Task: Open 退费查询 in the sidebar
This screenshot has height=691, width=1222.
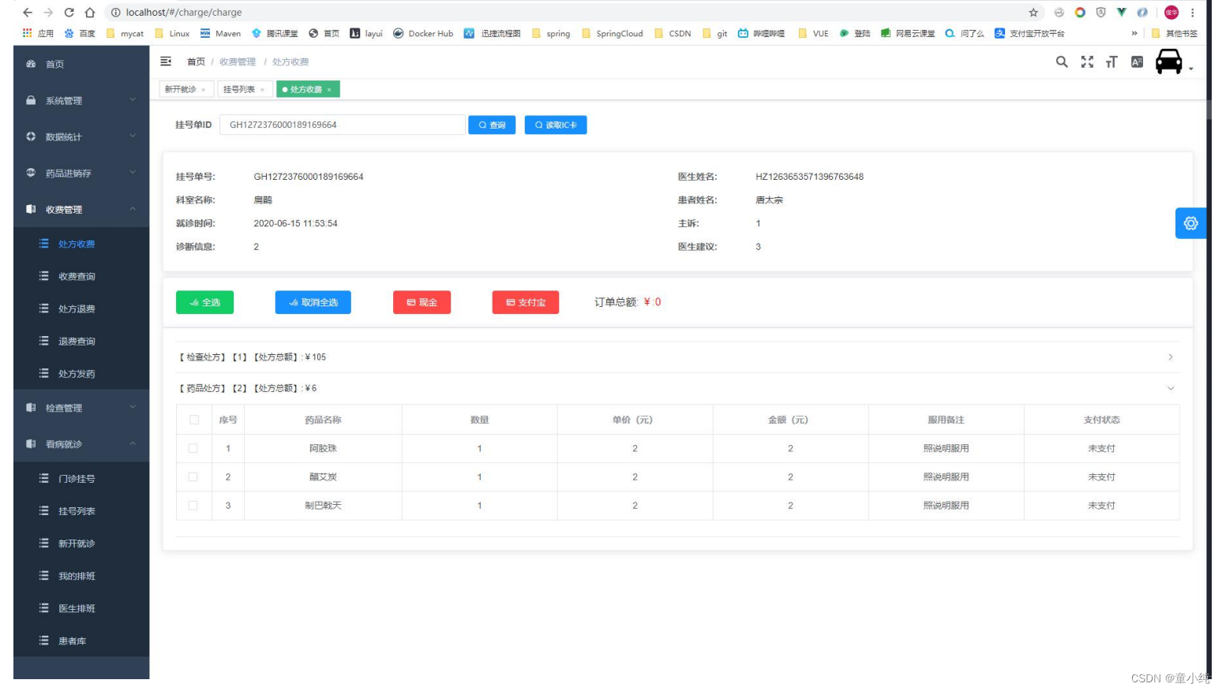Action: click(81, 341)
